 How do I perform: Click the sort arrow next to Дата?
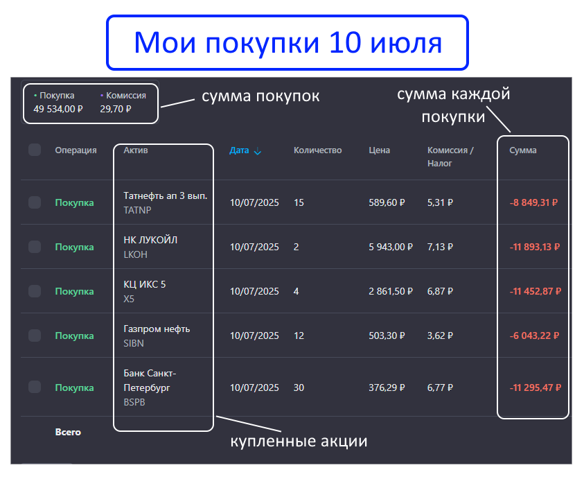coord(258,151)
